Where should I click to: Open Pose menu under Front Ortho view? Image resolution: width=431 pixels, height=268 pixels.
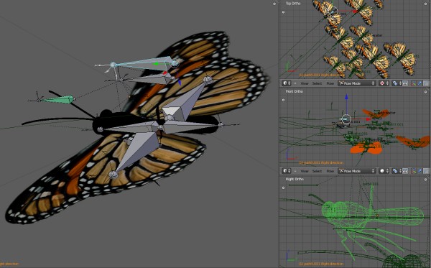[330, 171]
